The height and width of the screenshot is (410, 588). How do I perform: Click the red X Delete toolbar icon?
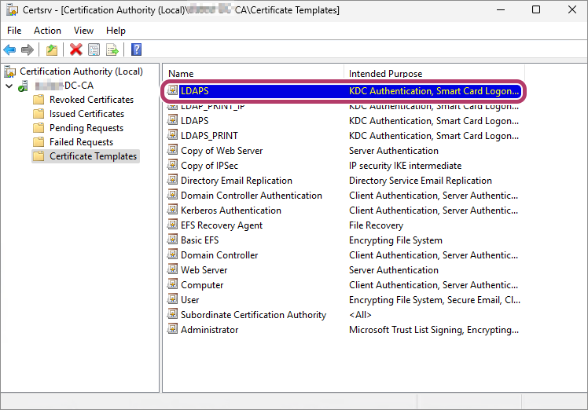pyautogui.click(x=75, y=49)
